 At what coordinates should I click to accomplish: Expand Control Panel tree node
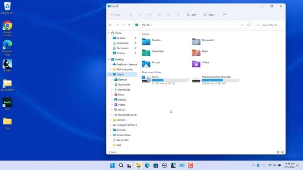pyautogui.click(x=110, y=135)
